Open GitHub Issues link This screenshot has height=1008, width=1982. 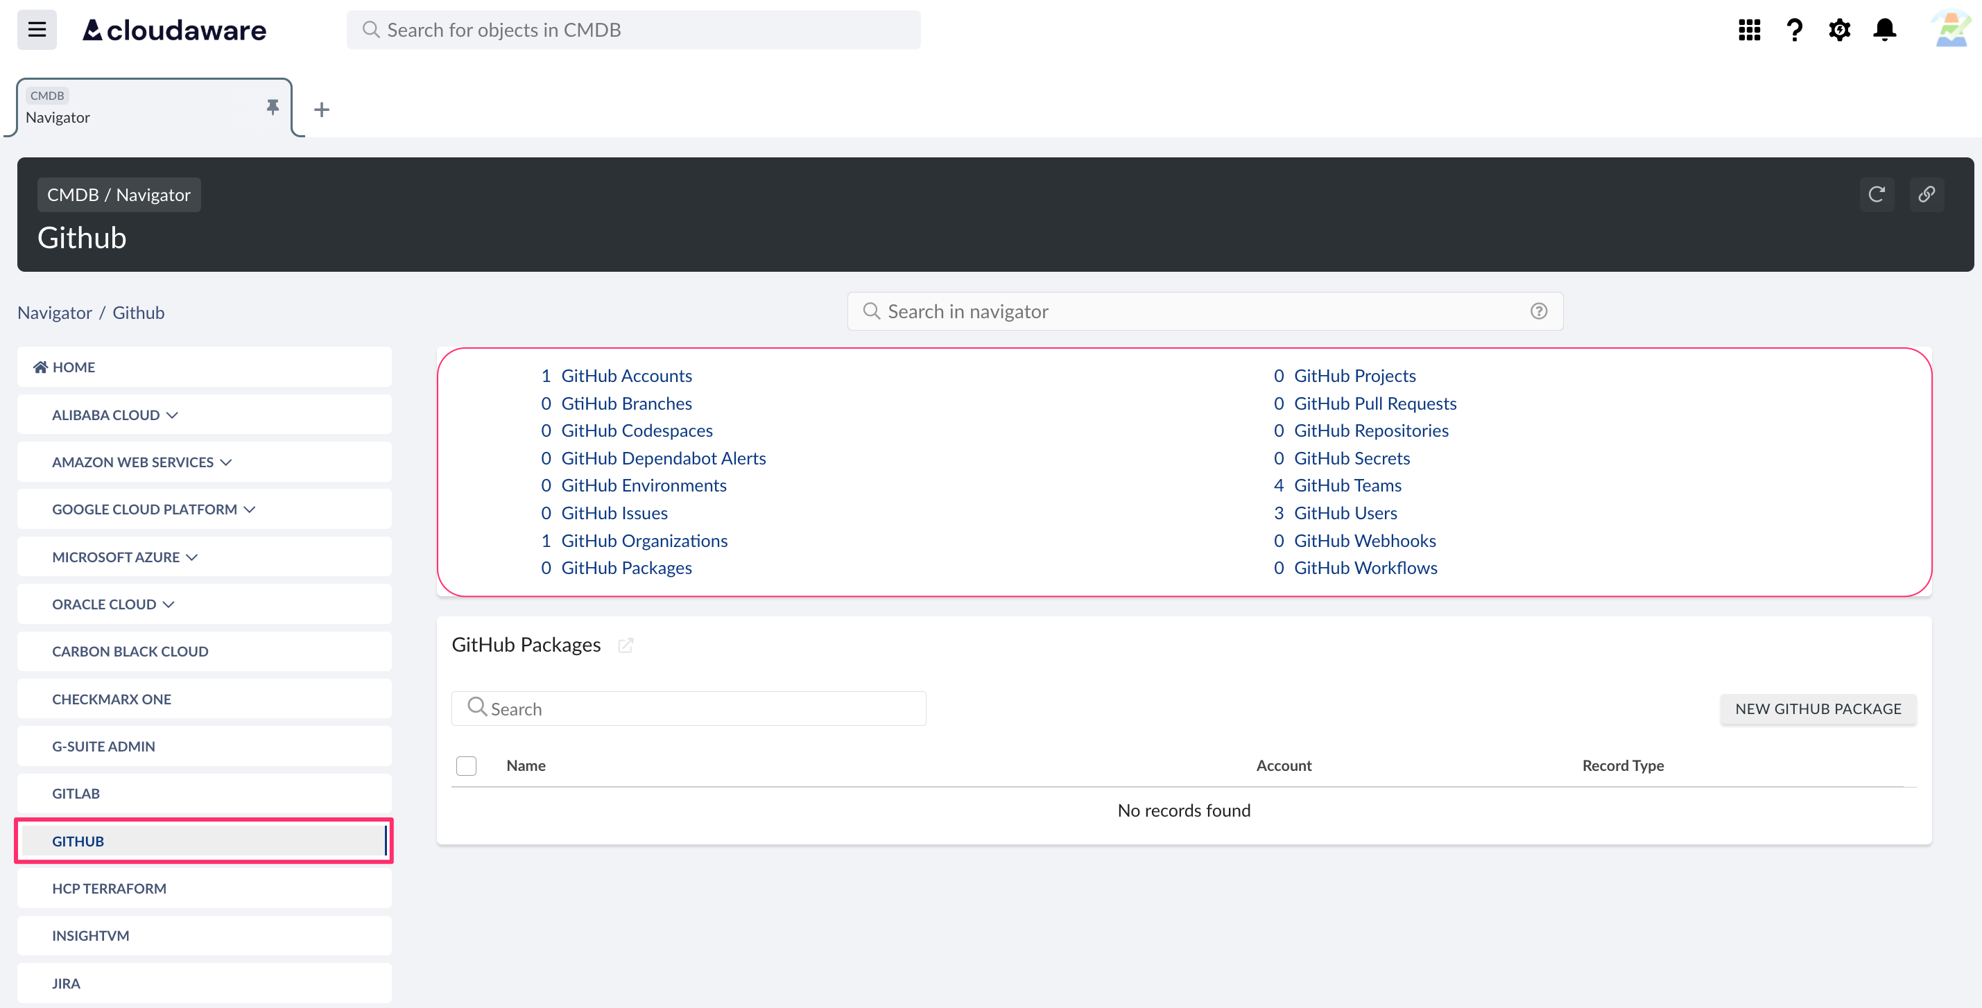pos(614,513)
